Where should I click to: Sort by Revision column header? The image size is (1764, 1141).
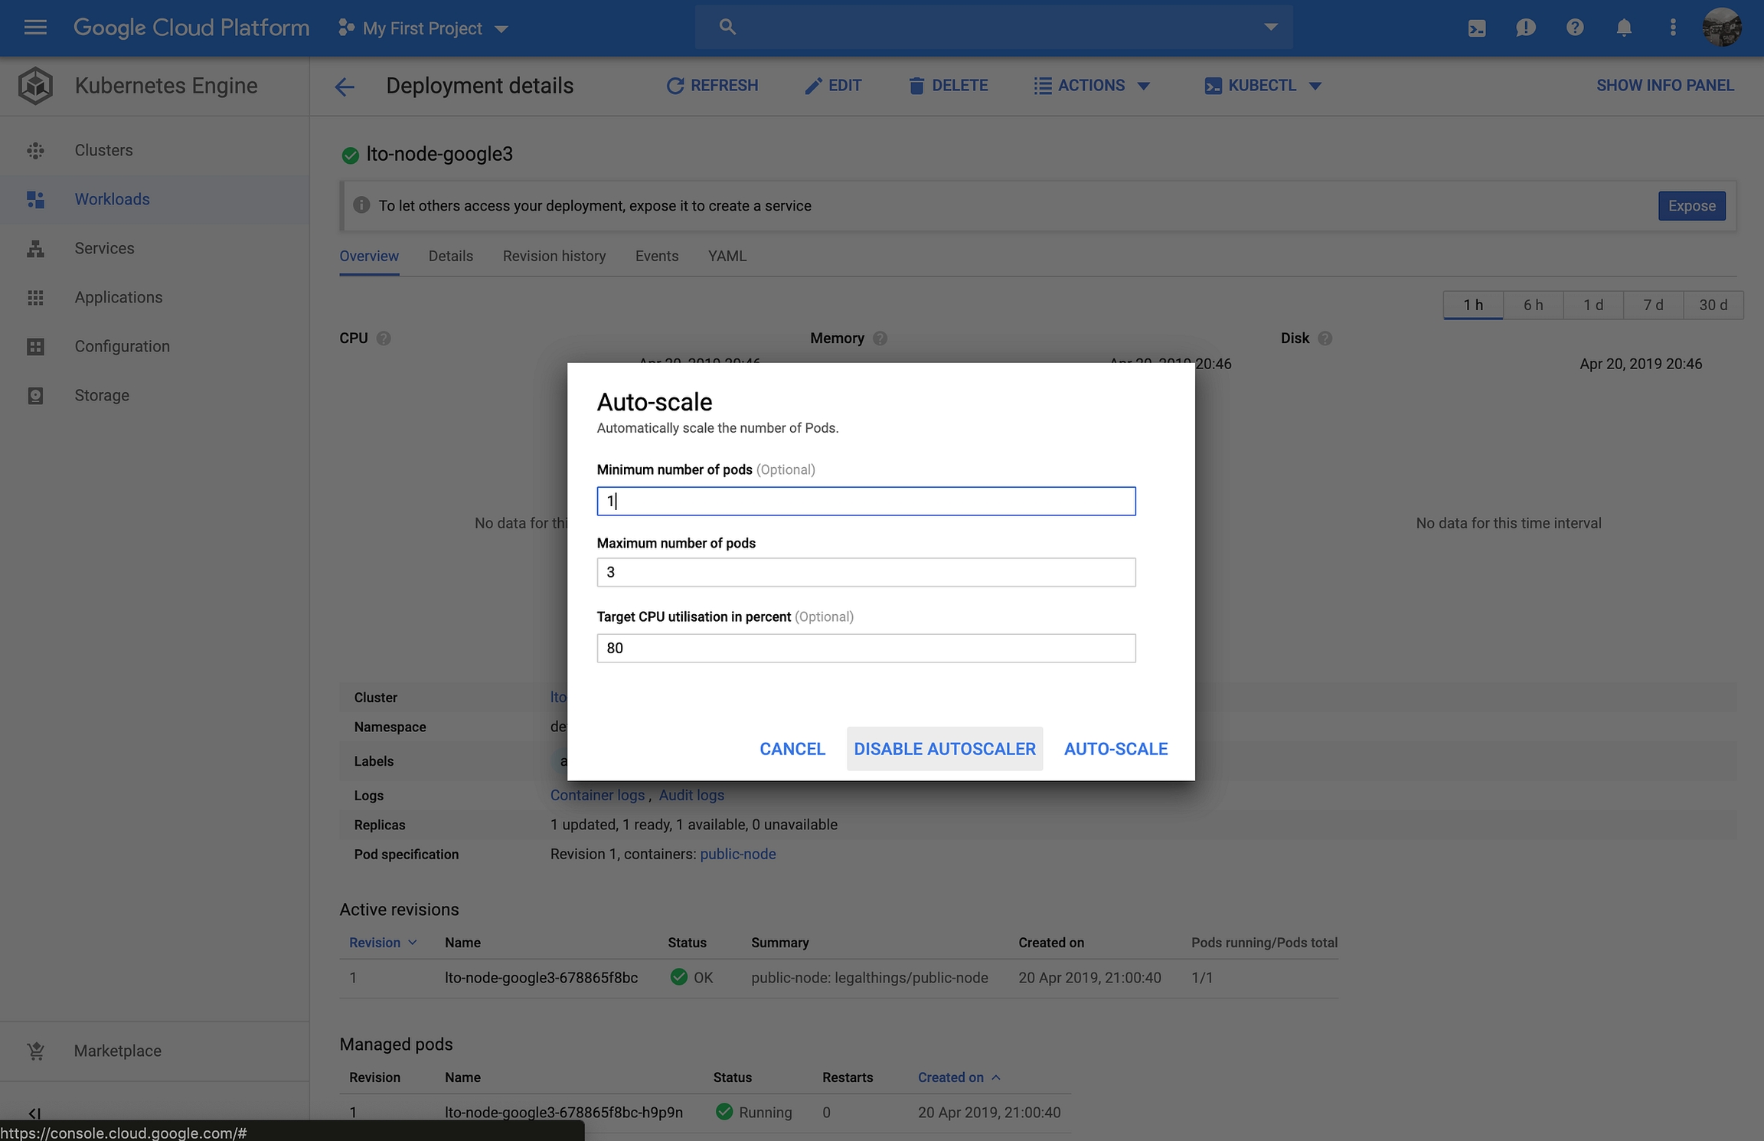(382, 943)
